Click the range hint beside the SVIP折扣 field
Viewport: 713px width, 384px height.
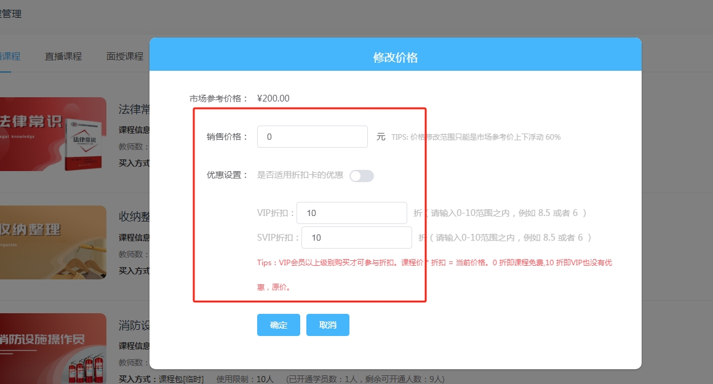504,238
